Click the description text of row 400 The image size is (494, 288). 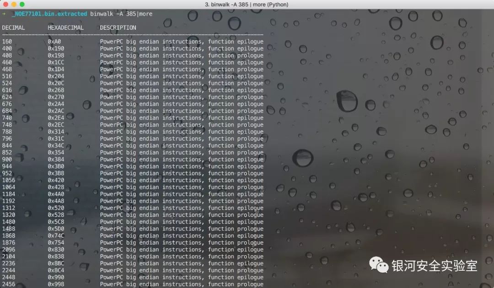click(x=182, y=48)
